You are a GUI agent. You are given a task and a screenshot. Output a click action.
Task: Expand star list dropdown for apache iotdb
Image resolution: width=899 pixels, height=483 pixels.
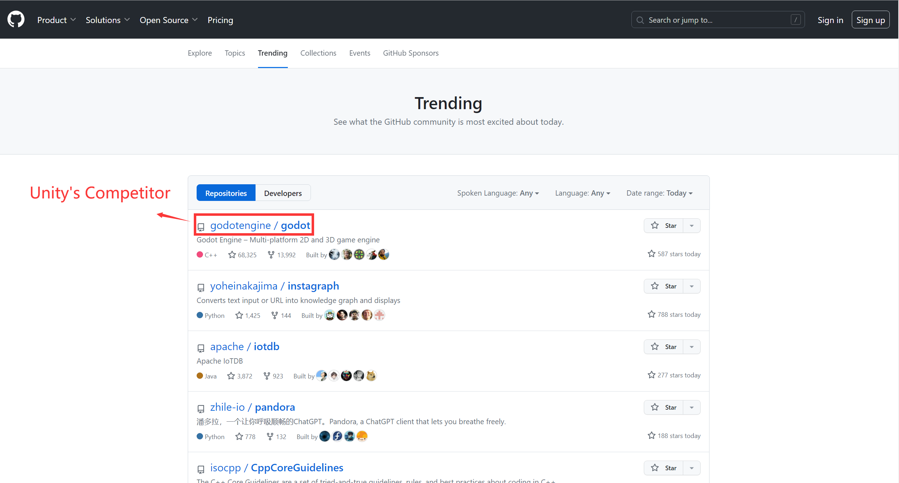coord(692,347)
